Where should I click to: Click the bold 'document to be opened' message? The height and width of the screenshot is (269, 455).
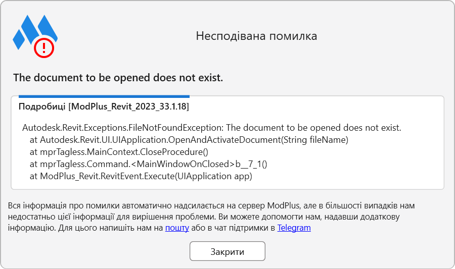118,78
